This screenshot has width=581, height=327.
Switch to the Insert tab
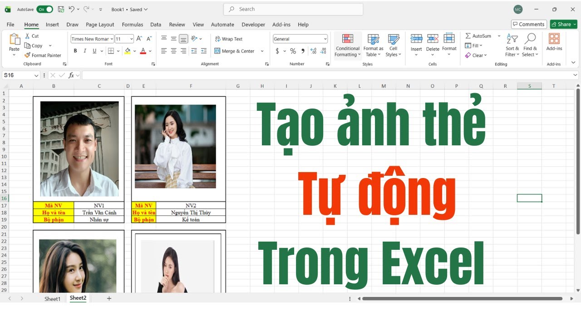click(52, 25)
